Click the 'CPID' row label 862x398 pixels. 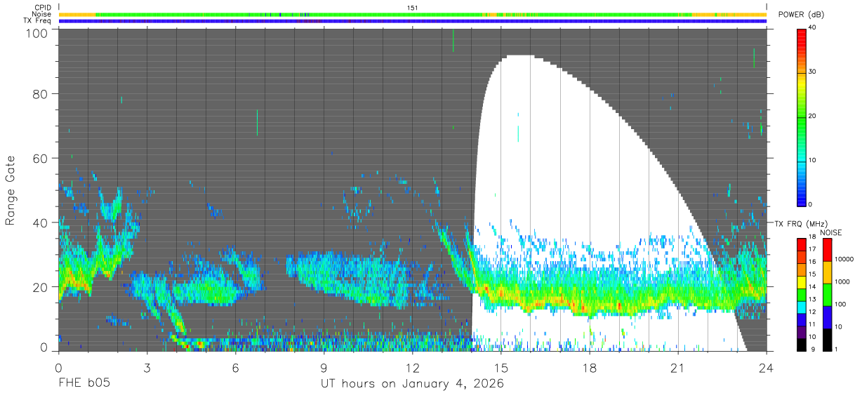44,7
